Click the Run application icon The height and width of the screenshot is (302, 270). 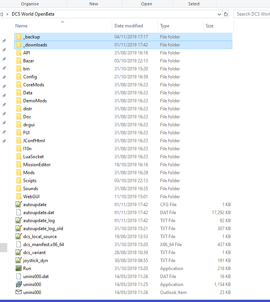19,268
